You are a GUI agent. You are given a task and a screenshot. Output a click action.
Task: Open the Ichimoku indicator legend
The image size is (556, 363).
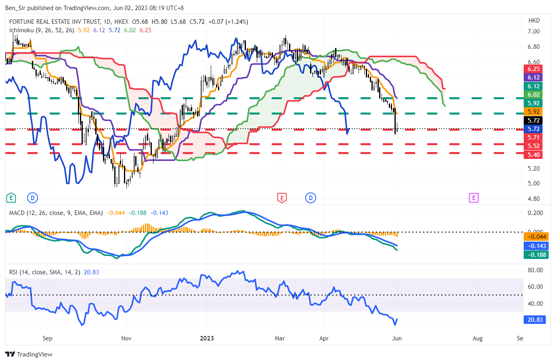click(21, 30)
